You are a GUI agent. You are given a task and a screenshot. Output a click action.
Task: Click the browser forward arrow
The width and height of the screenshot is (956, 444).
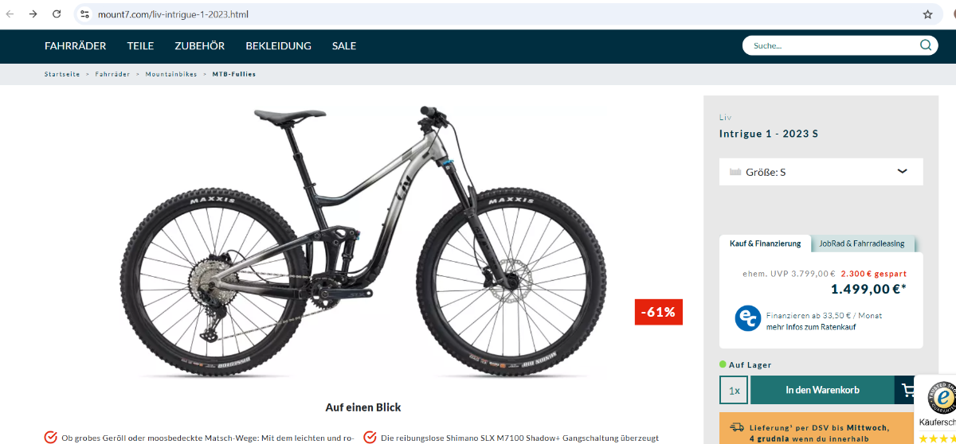[x=33, y=14]
